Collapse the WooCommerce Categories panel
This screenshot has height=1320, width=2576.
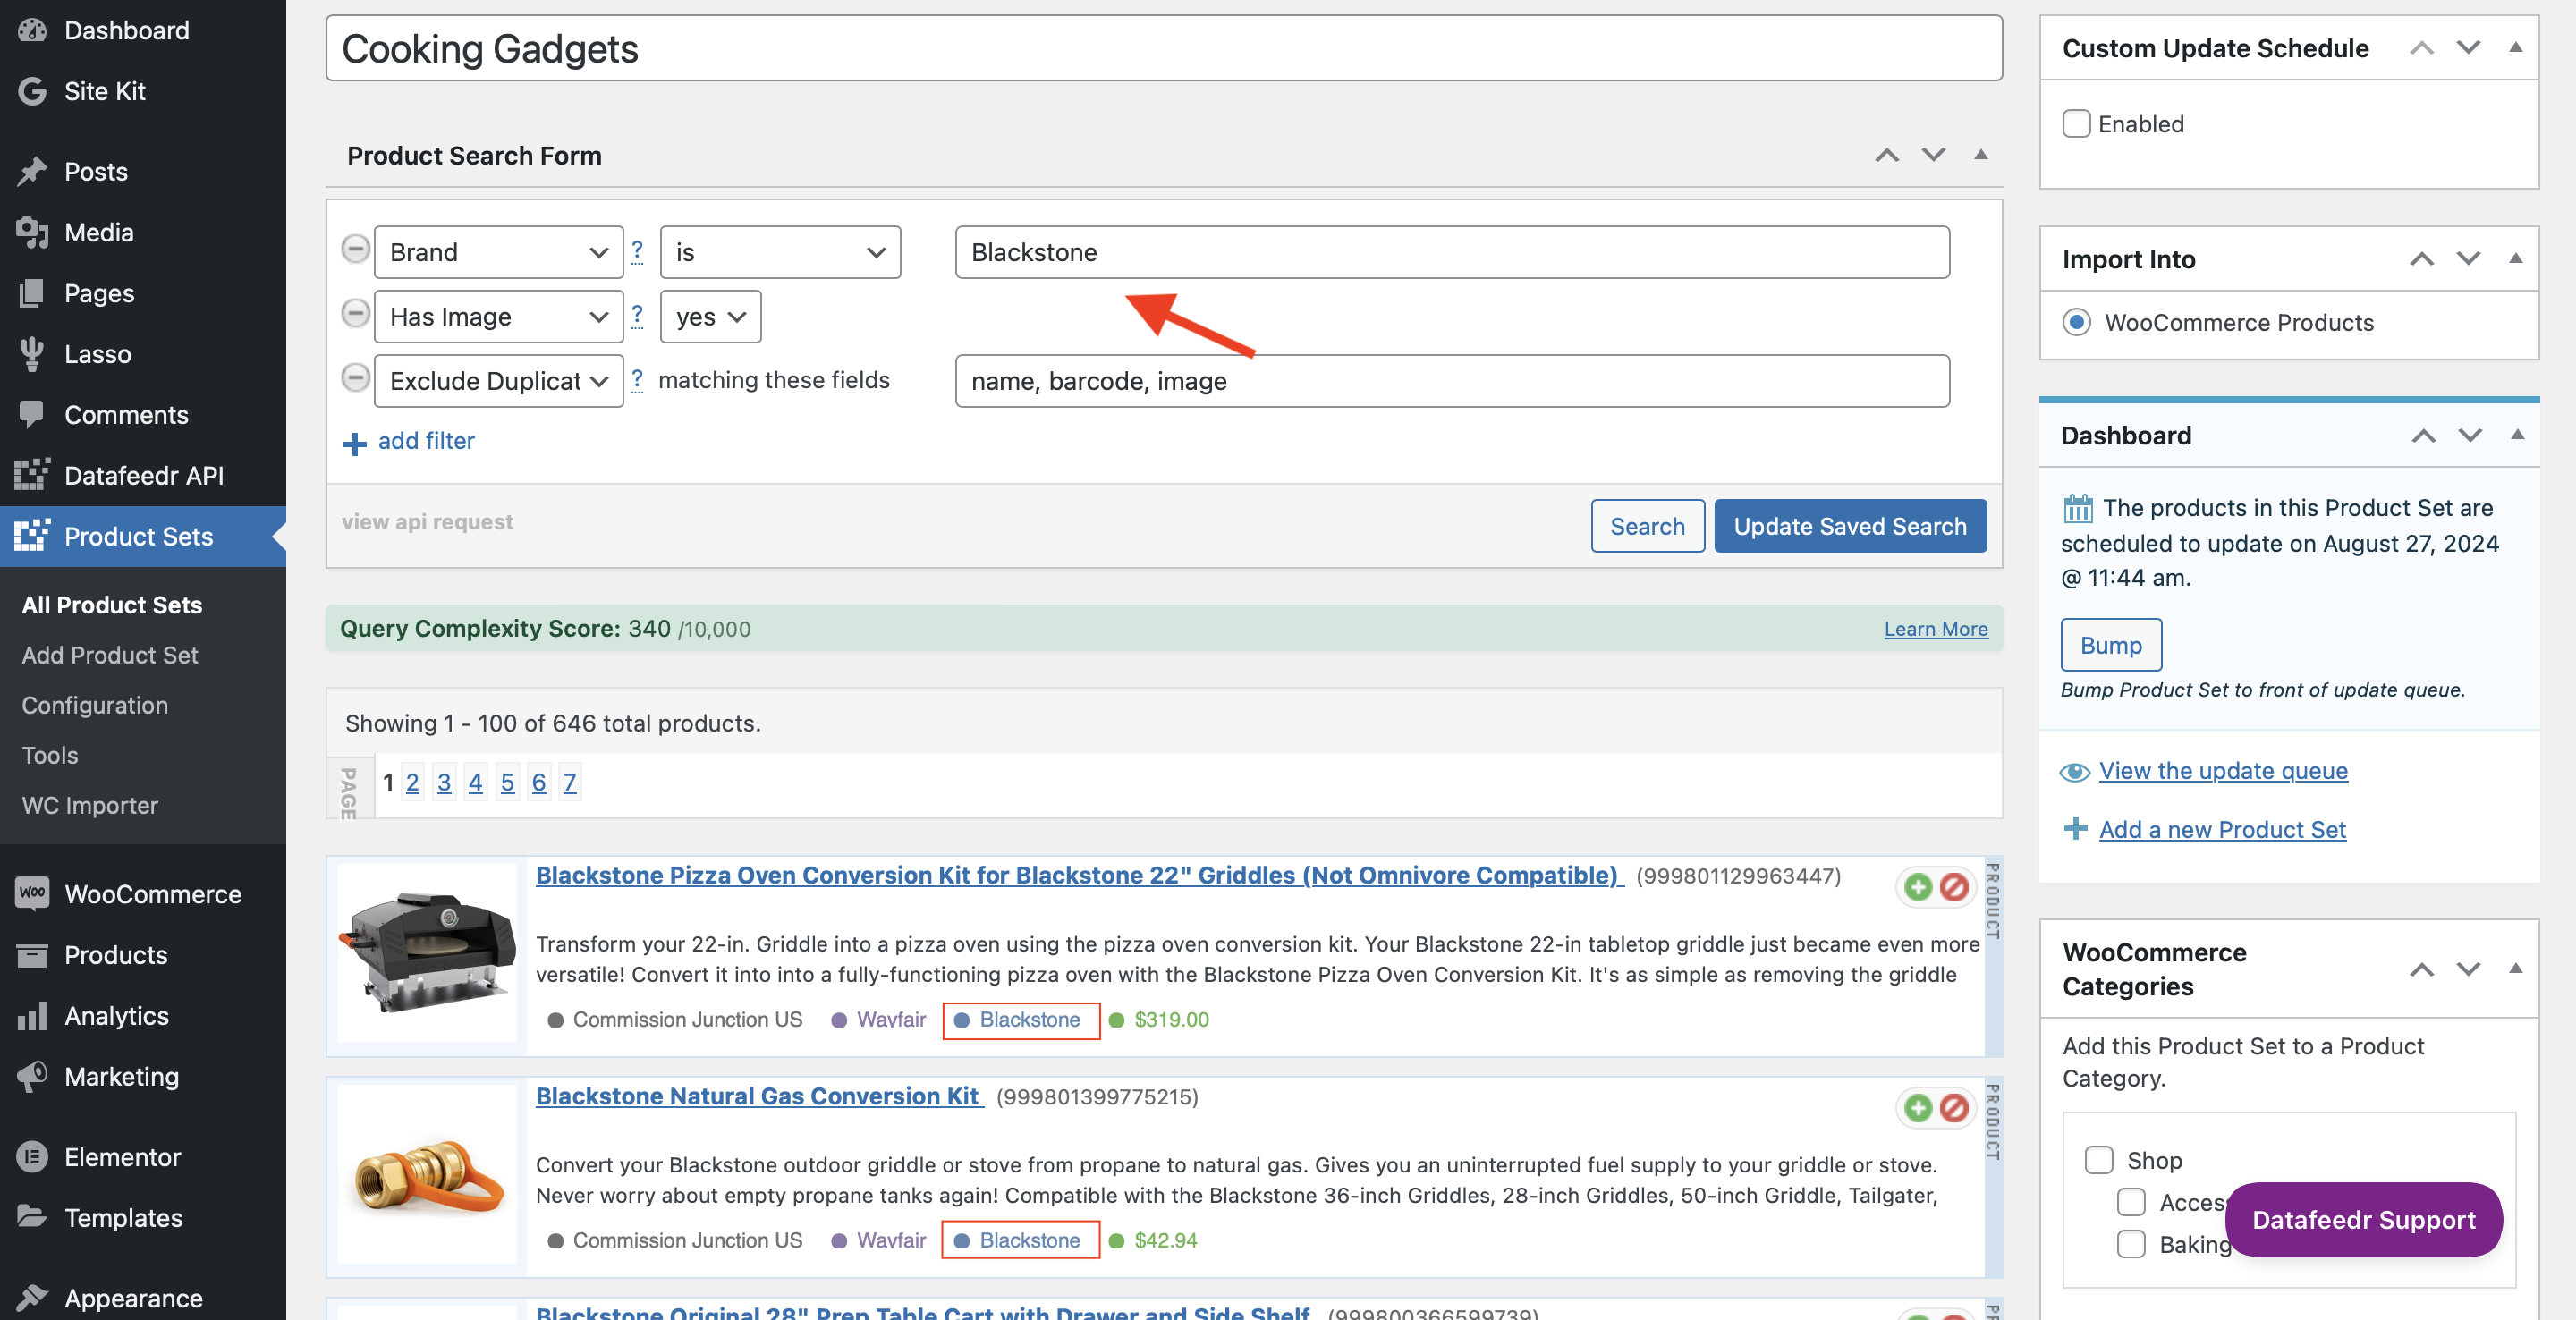click(x=2515, y=969)
